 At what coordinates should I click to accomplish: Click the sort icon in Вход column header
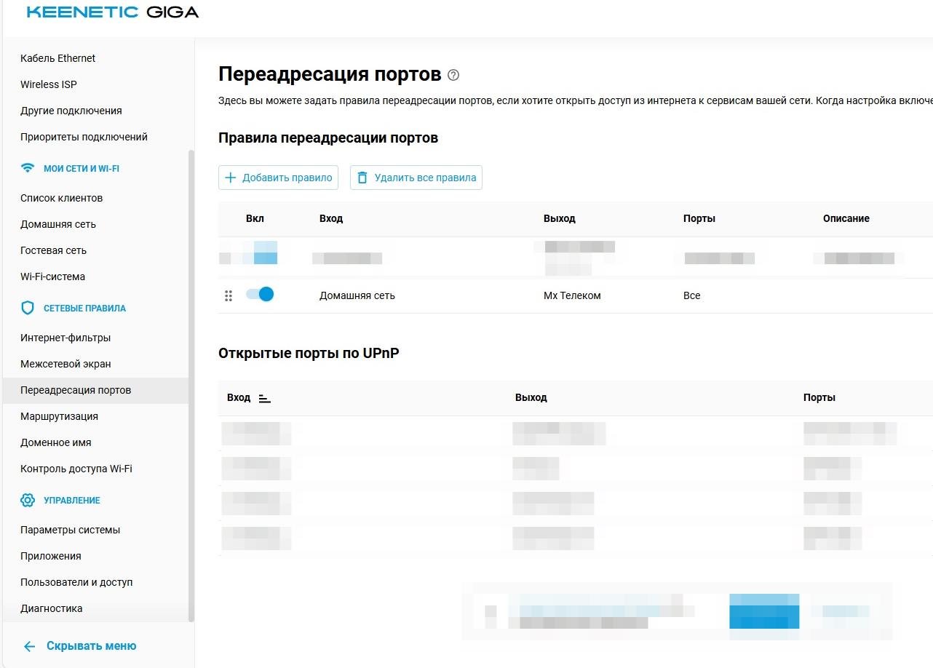(x=264, y=398)
